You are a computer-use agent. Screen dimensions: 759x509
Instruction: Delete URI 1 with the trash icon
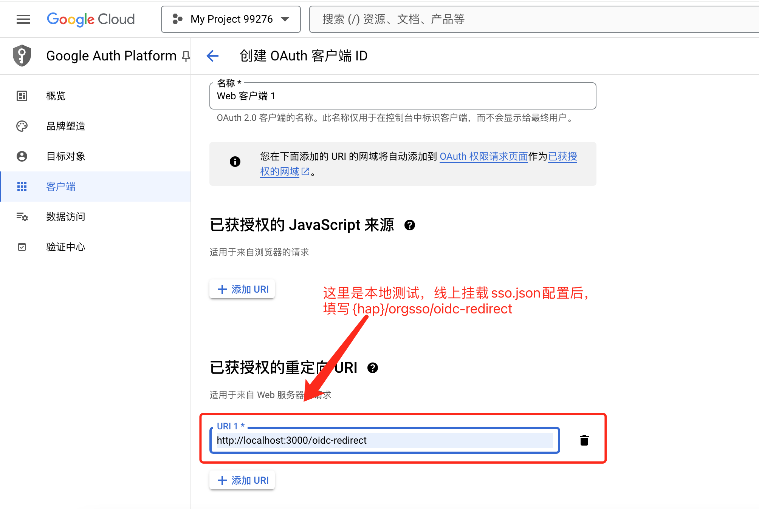click(x=584, y=440)
